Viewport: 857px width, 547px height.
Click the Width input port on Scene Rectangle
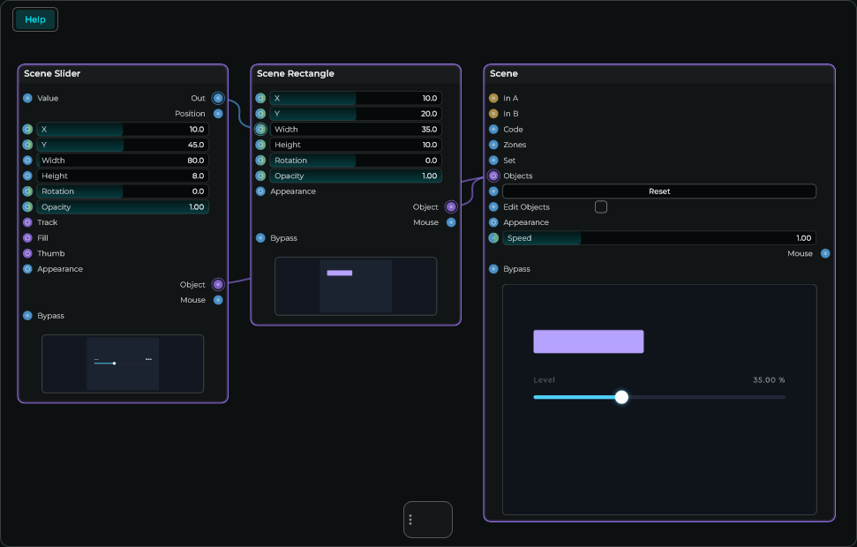(x=260, y=130)
